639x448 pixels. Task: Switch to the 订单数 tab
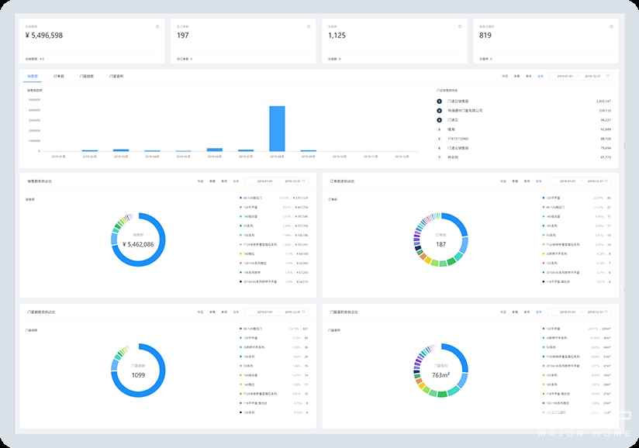point(59,76)
